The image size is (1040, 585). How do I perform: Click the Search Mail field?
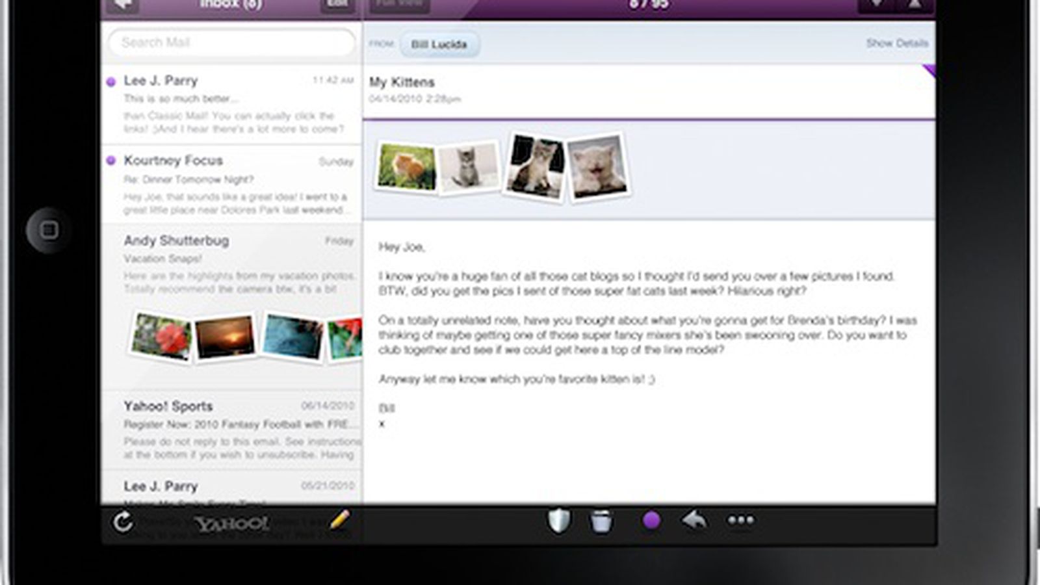(231, 43)
